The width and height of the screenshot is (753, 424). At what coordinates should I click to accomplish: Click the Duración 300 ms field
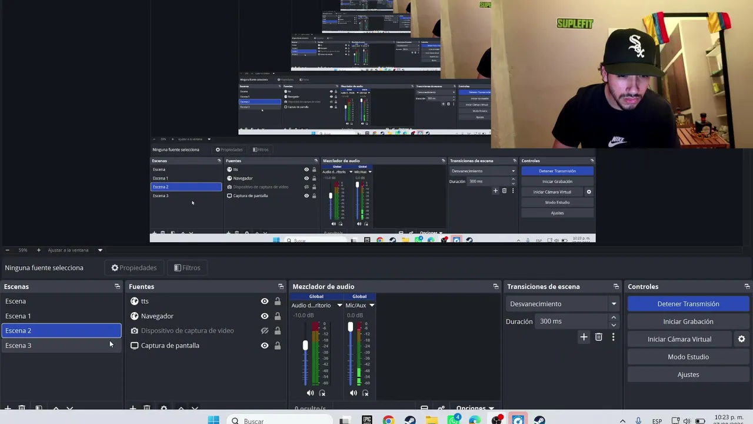(572, 322)
